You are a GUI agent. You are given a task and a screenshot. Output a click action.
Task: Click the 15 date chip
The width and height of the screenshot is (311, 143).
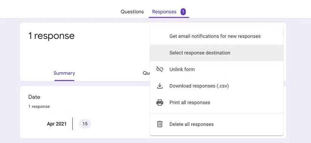[x=85, y=124]
